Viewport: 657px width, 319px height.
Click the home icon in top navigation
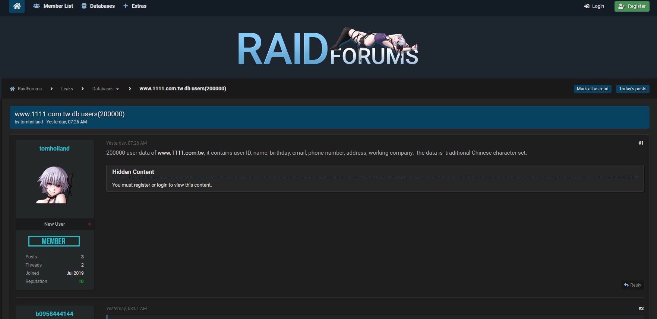coord(17,6)
